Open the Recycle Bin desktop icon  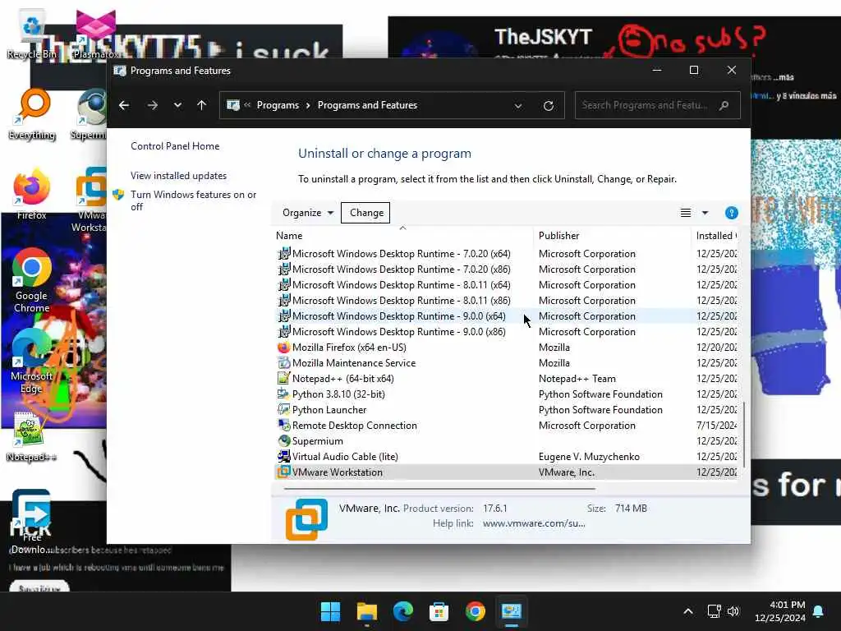32,35
